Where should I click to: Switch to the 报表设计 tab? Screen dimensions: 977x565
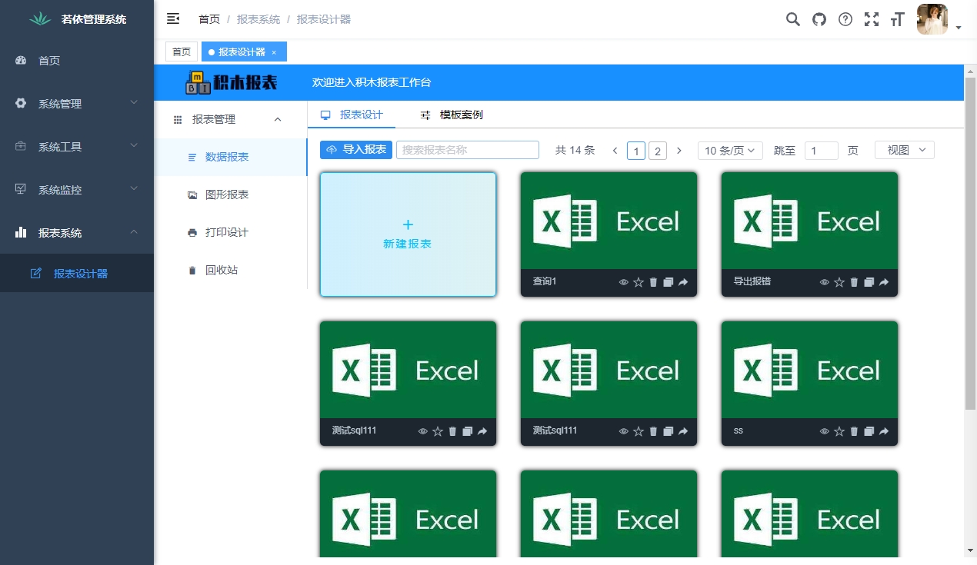pos(352,115)
